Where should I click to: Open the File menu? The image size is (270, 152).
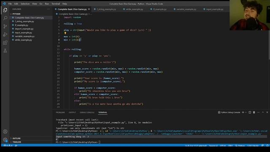pyautogui.click(x=10, y=4)
